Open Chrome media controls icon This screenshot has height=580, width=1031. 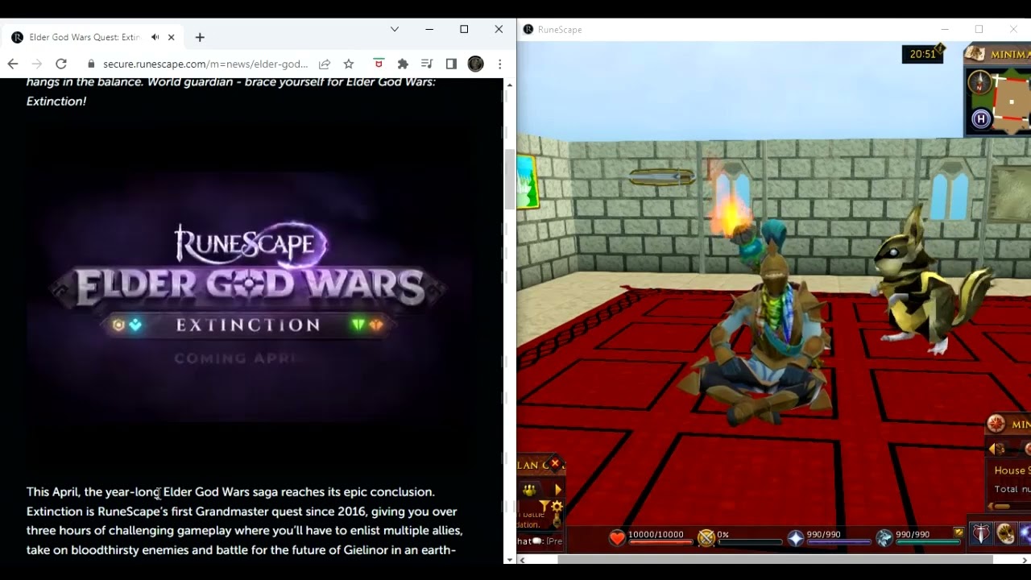[427, 64]
